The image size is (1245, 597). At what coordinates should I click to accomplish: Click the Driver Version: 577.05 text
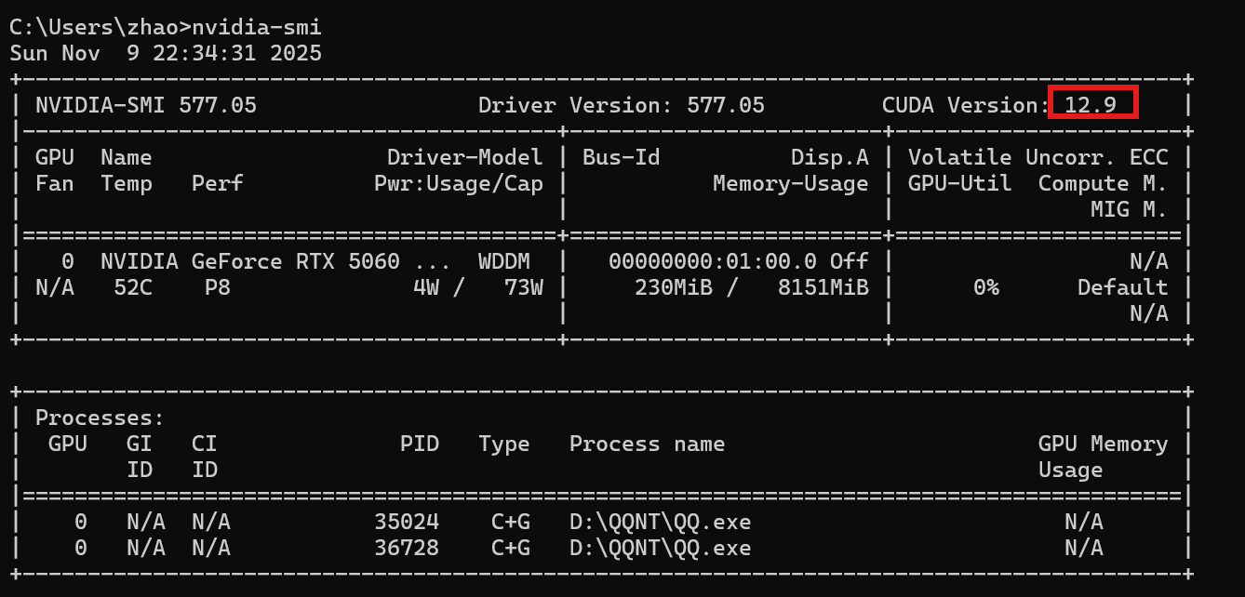pos(622,105)
